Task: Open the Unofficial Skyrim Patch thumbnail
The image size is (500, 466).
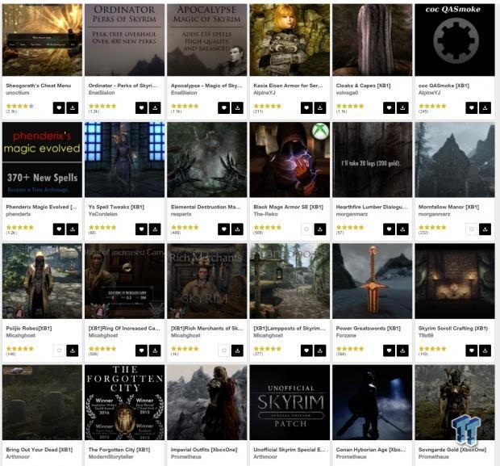Action: (x=290, y=402)
